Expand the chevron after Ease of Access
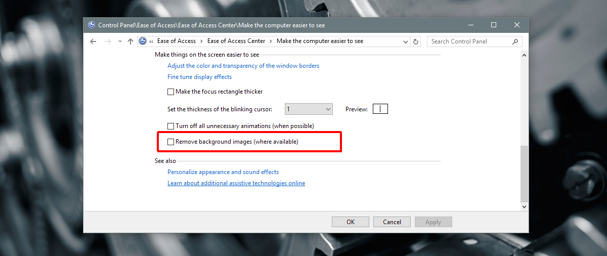Image resolution: width=607 pixels, height=256 pixels. (x=202, y=41)
